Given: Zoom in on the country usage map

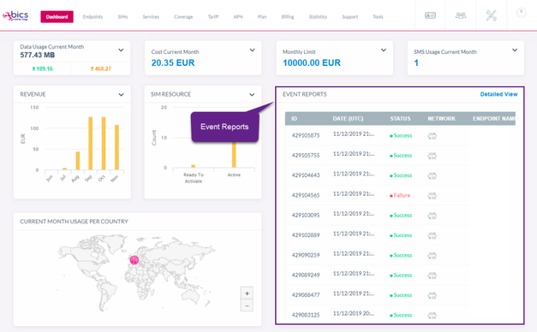Looking at the screenshot, I should point(247,293).
